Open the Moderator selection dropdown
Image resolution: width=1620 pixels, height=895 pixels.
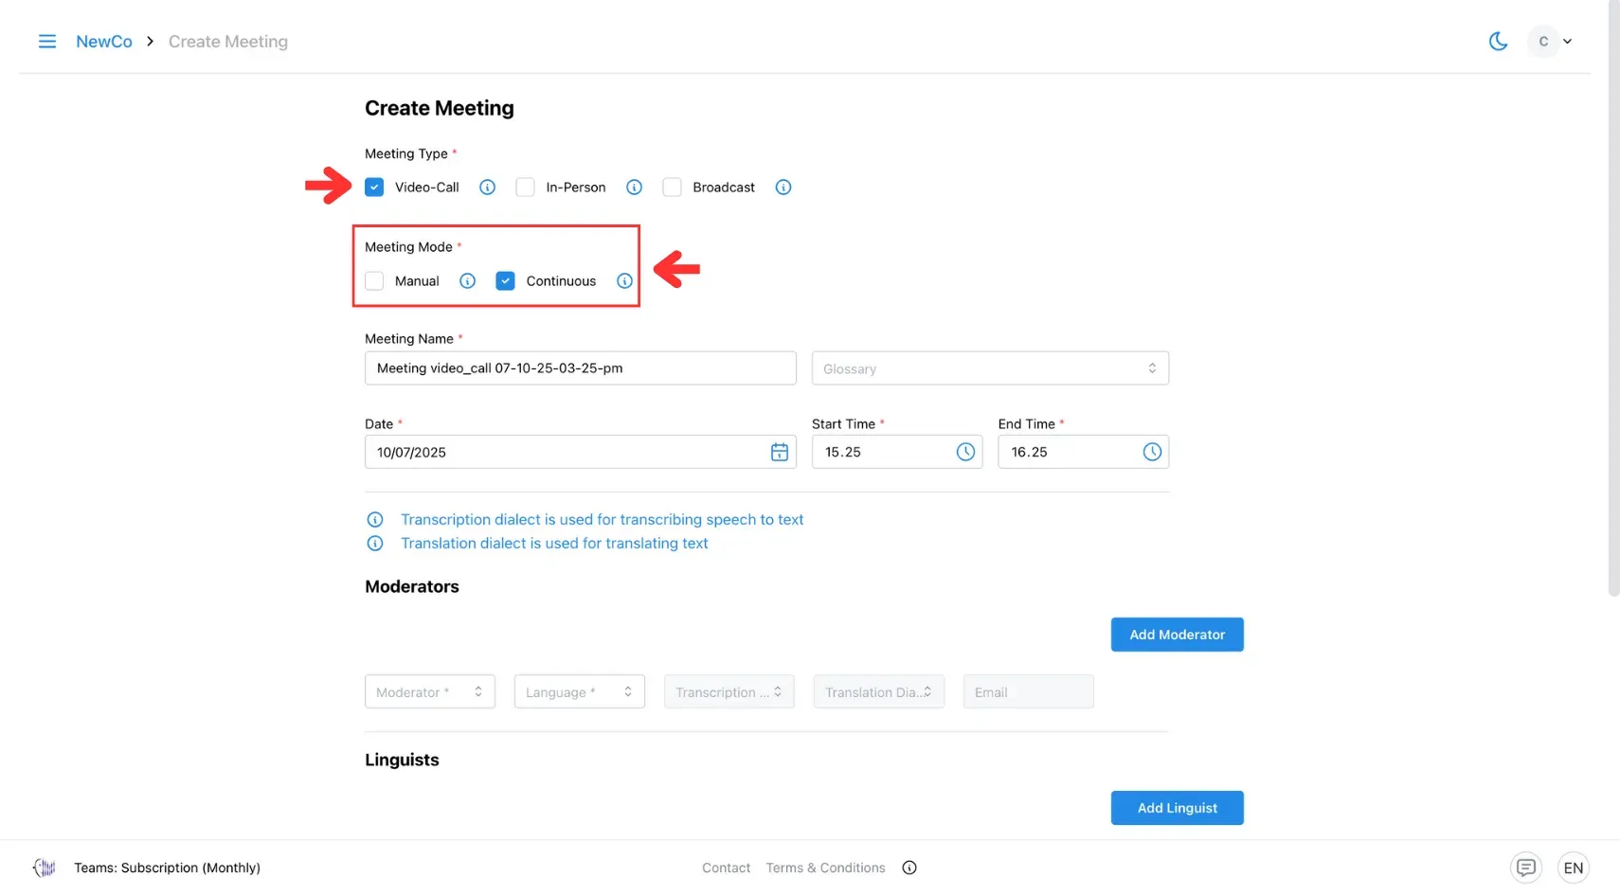pyautogui.click(x=429, y=692)
